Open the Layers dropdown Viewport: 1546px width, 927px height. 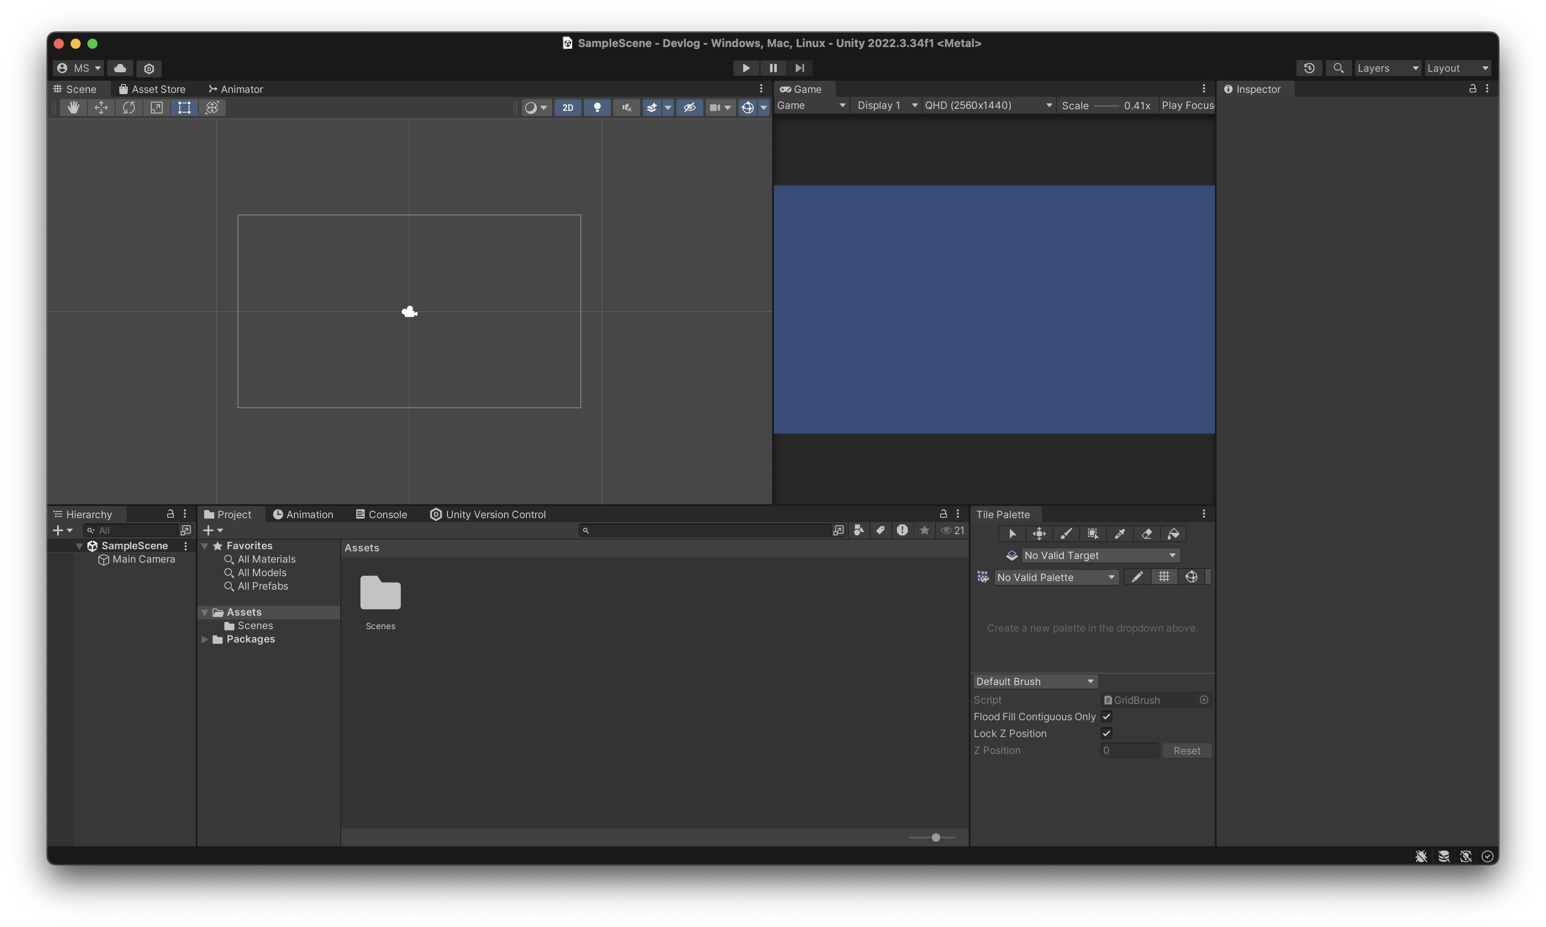[x=1387, y=68]
